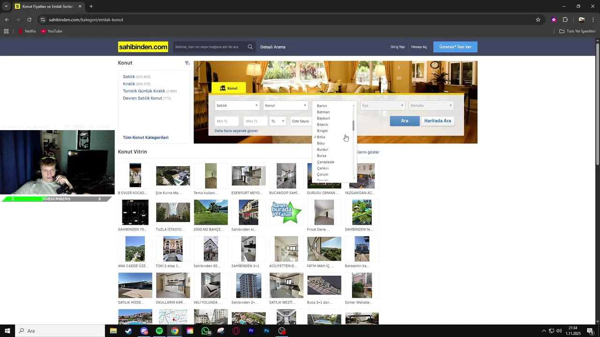
Task: Open Opera browser from the taskbar
Action: (236, 331)
